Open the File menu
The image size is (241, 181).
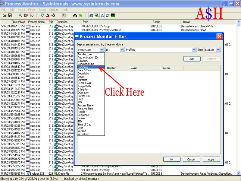click(4, 10)
